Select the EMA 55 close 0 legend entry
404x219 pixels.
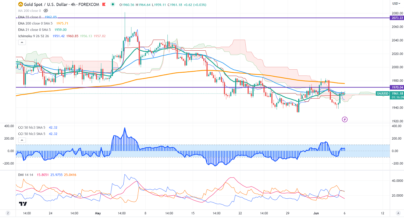tap(29, 17)
